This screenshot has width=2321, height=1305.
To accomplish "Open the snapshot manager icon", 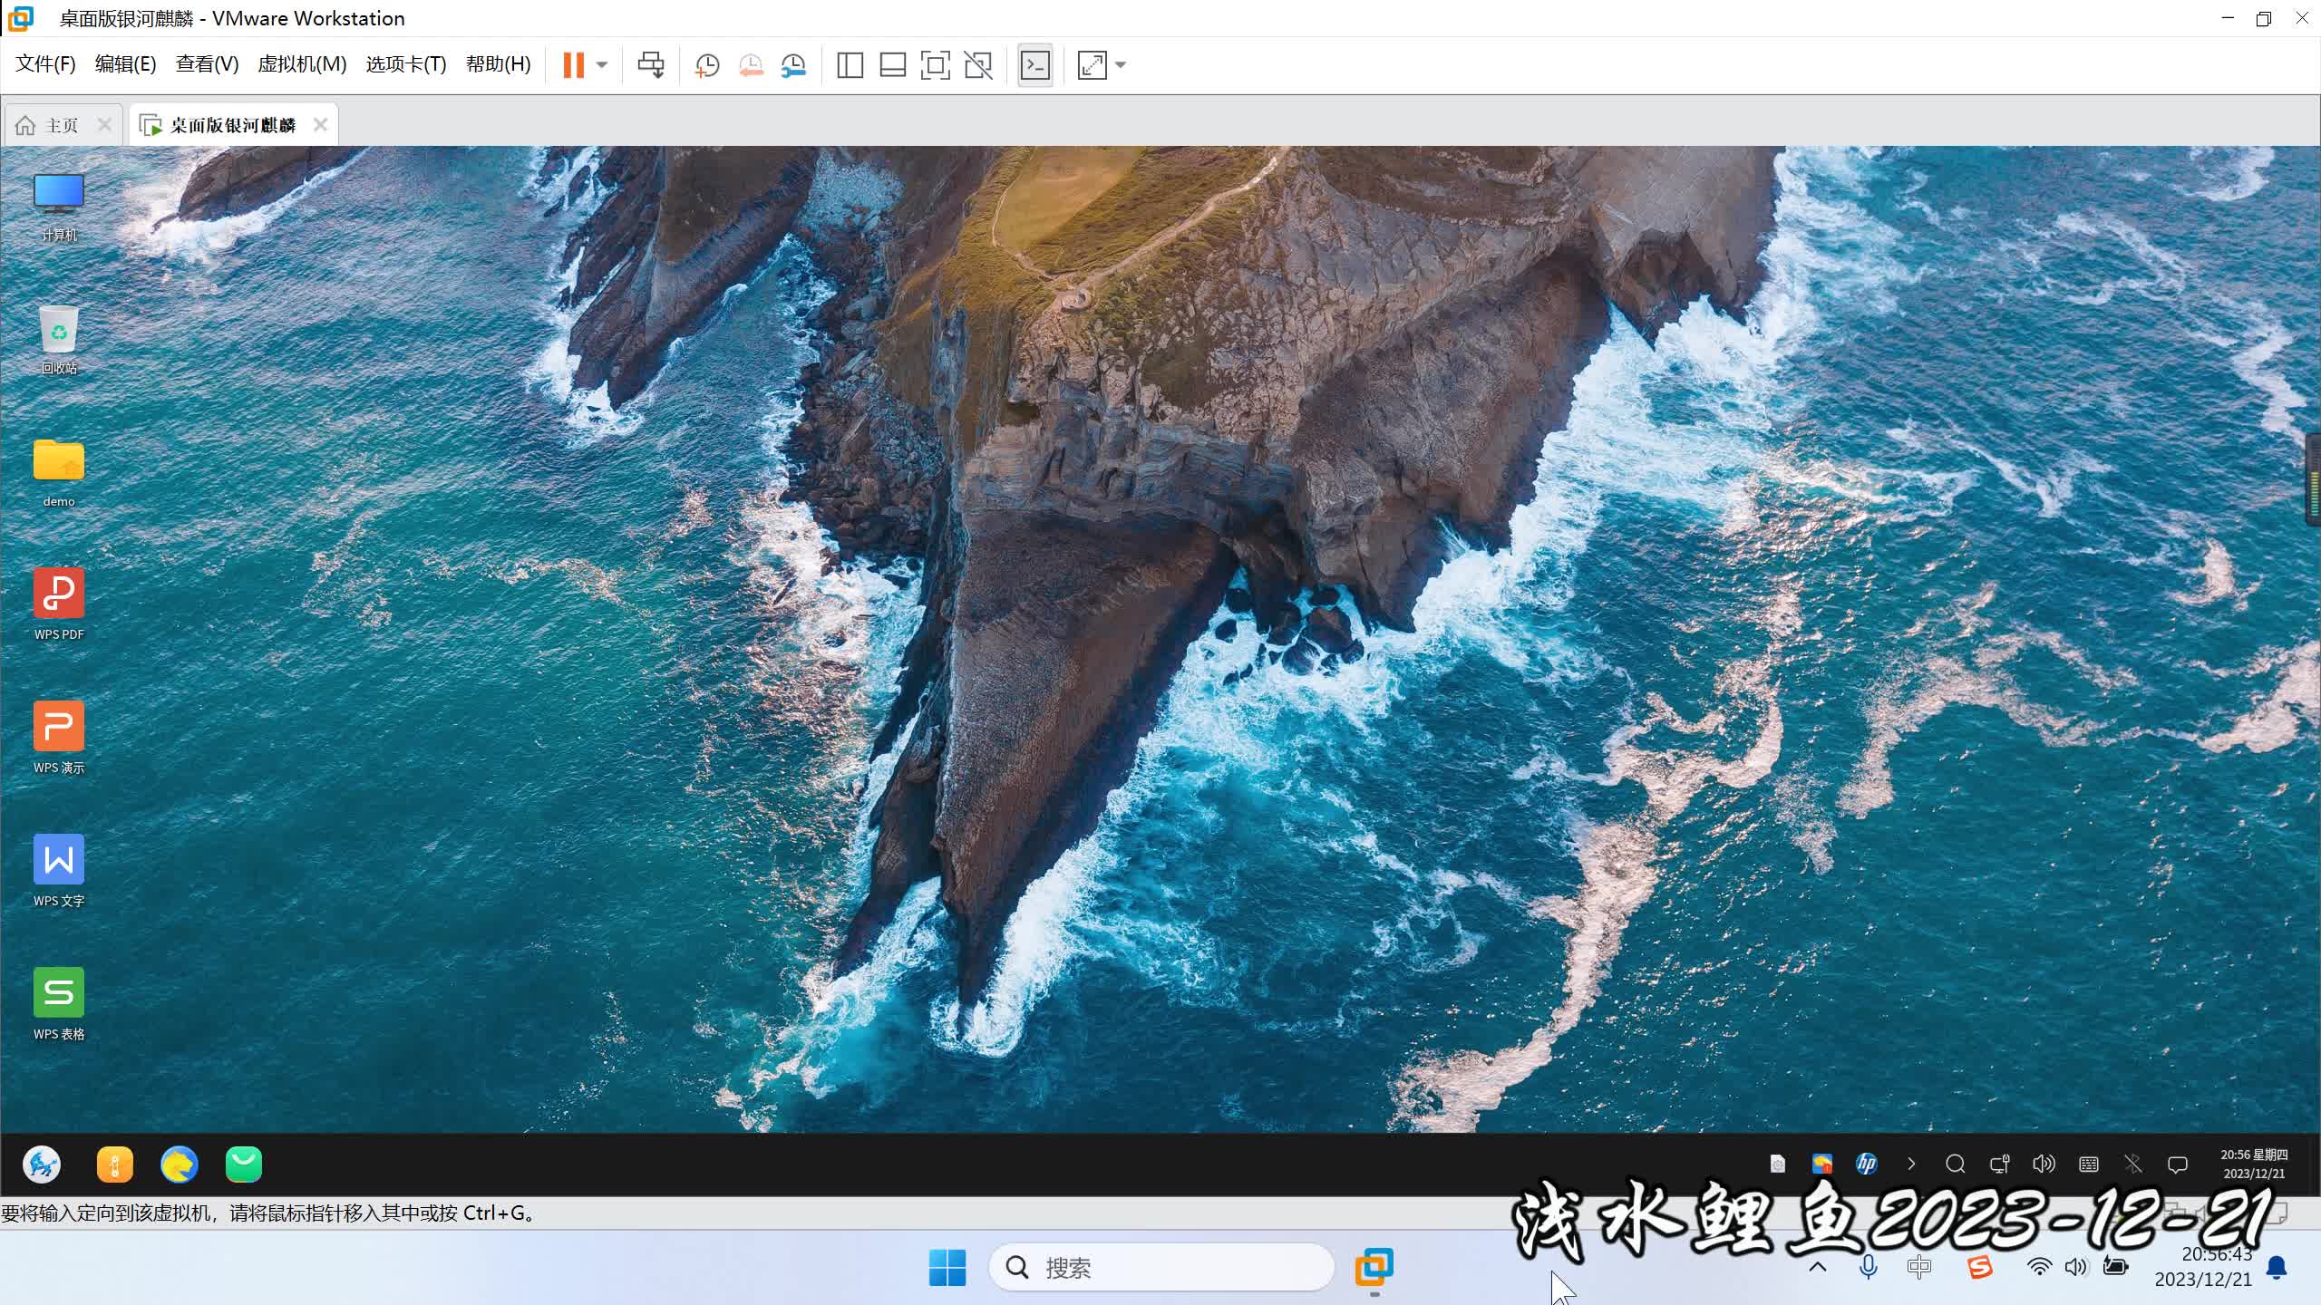I will click(793, 64).
